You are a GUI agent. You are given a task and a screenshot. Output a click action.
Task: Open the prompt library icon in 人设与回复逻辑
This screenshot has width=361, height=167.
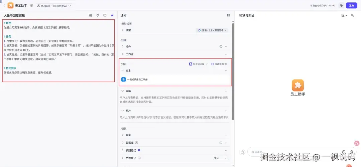pos(91,15)
